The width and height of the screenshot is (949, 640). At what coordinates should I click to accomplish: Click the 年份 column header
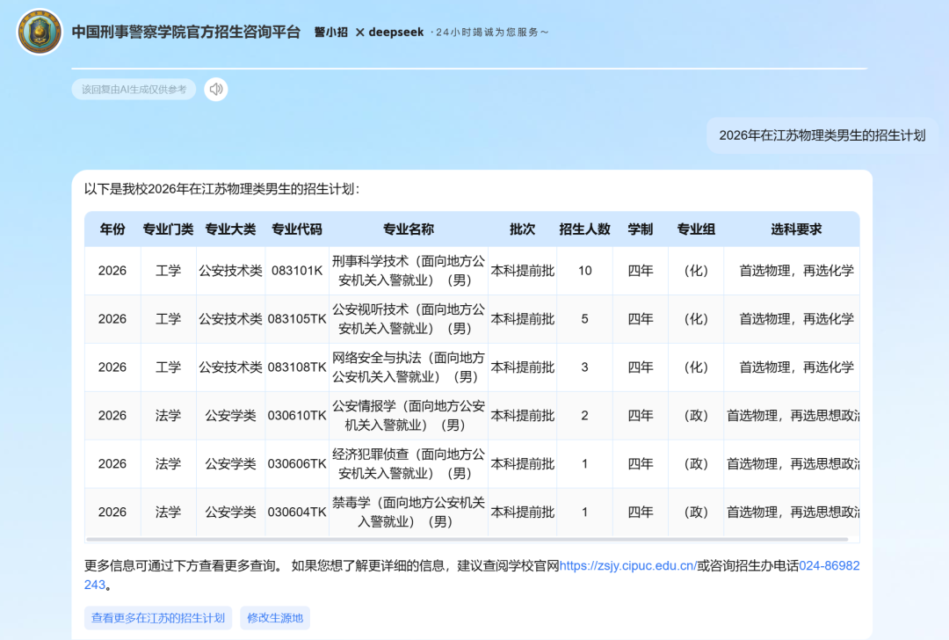(112, 229)
